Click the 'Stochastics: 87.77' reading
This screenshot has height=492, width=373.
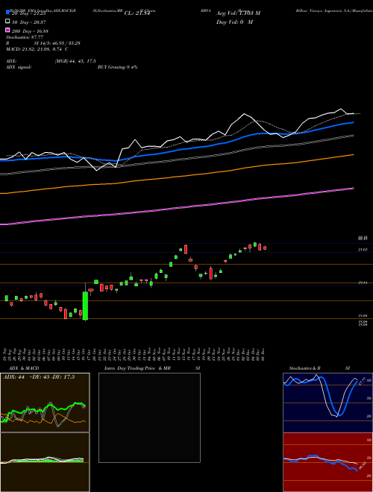pyautogui.click(x=25, y=37)
